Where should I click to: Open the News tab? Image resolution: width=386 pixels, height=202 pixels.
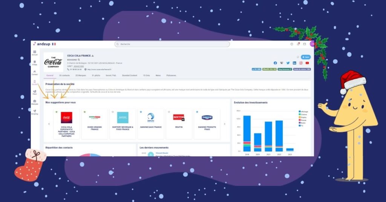coord(158,75)
